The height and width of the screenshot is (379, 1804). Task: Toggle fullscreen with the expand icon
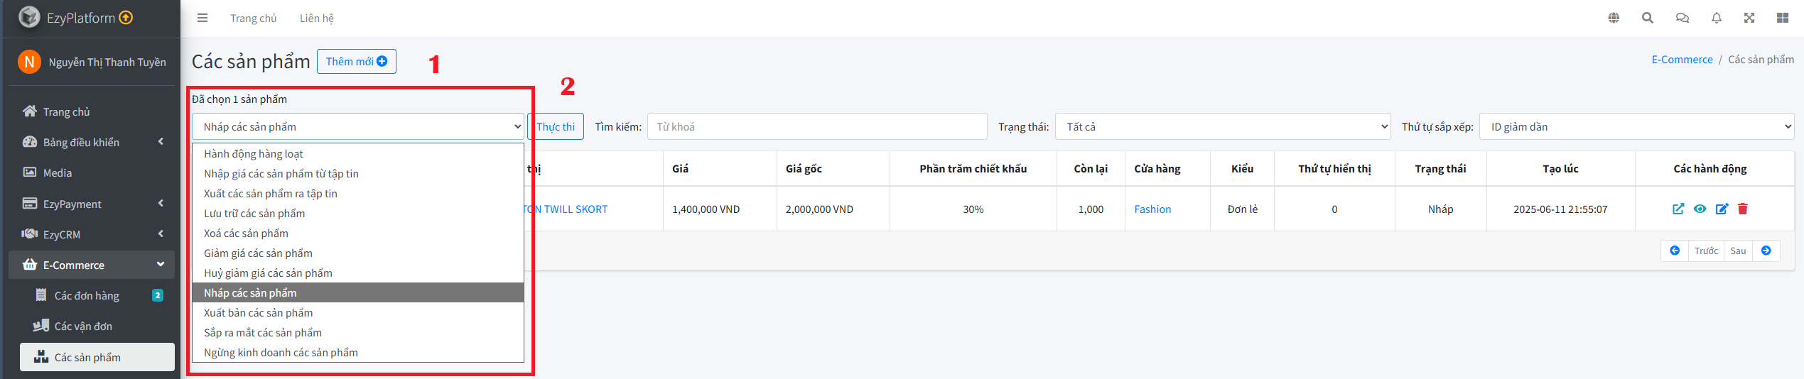1749,18
